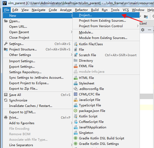Open the View menu
154x148 pixels.
[x=25, y=10]
